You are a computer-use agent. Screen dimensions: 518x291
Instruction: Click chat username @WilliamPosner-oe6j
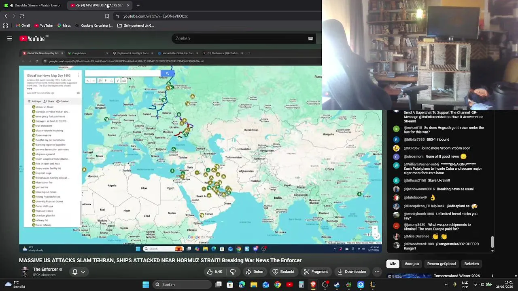(421, 164)
